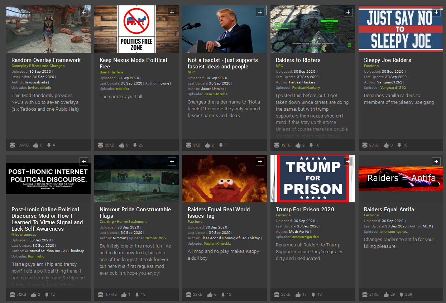Visit uploader Romnoho's profile

click(x=36, y=256)
